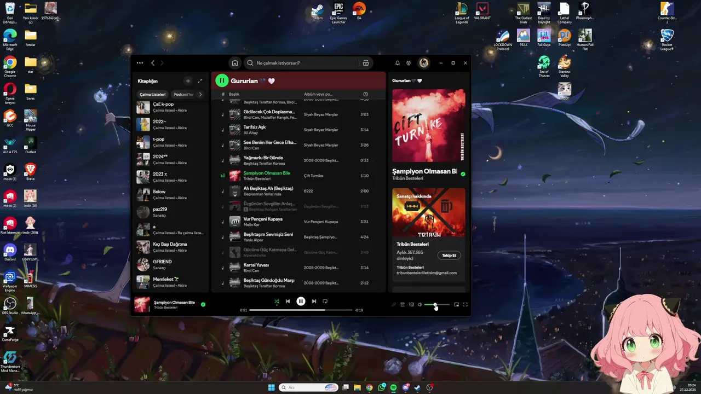The height and width of the screenshot is (394, 701).
Task: Open the Rocket League desktop shortcut
Action: [666, 40]
